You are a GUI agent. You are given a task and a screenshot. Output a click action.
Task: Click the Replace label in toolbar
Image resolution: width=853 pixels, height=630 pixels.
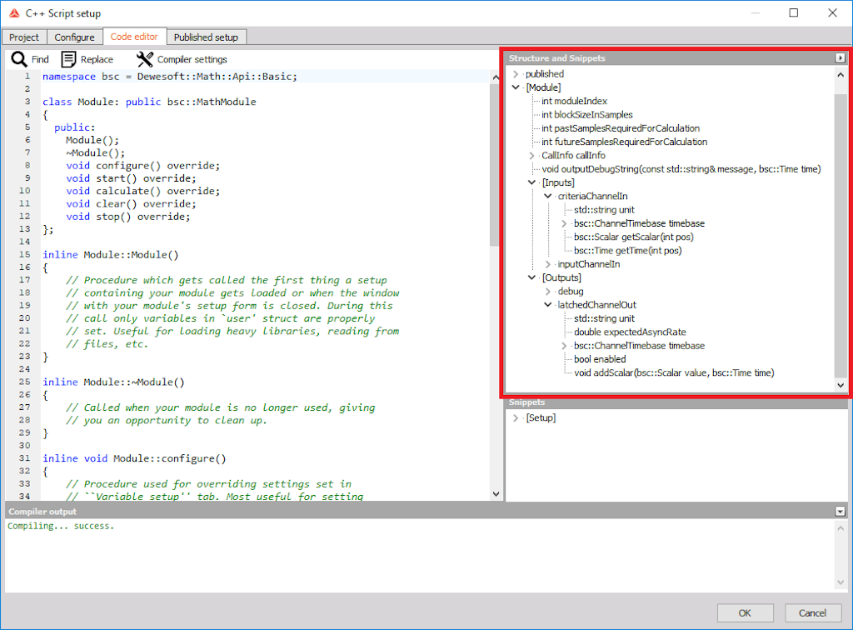click(x=97, y=59)
